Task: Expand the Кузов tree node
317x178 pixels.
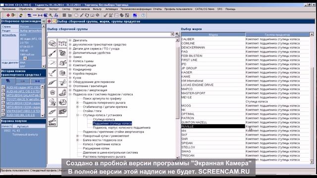Action: click(x=70, y=78)
